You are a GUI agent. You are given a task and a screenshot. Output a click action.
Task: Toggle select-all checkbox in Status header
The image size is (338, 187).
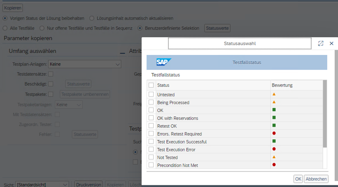click(x=151, y=85)
